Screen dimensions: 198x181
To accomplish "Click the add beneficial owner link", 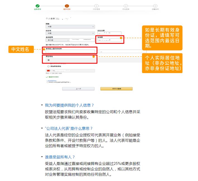I will pos(52,81).
